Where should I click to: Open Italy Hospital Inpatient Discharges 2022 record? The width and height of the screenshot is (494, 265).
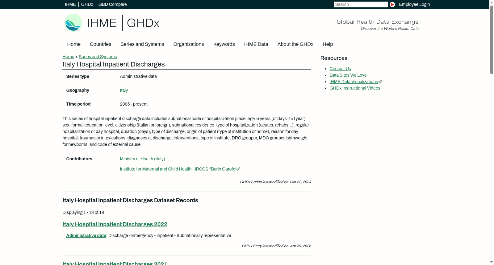115,224
